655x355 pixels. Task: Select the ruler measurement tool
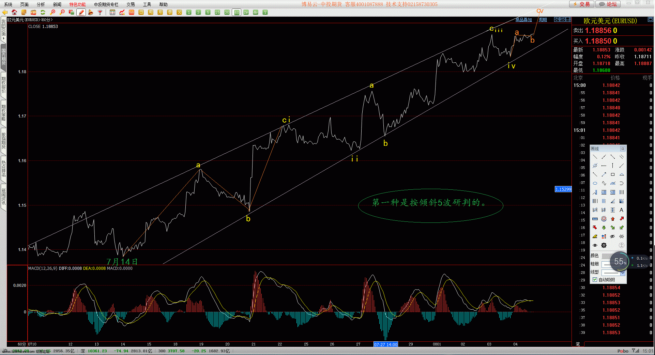(595, 219)
